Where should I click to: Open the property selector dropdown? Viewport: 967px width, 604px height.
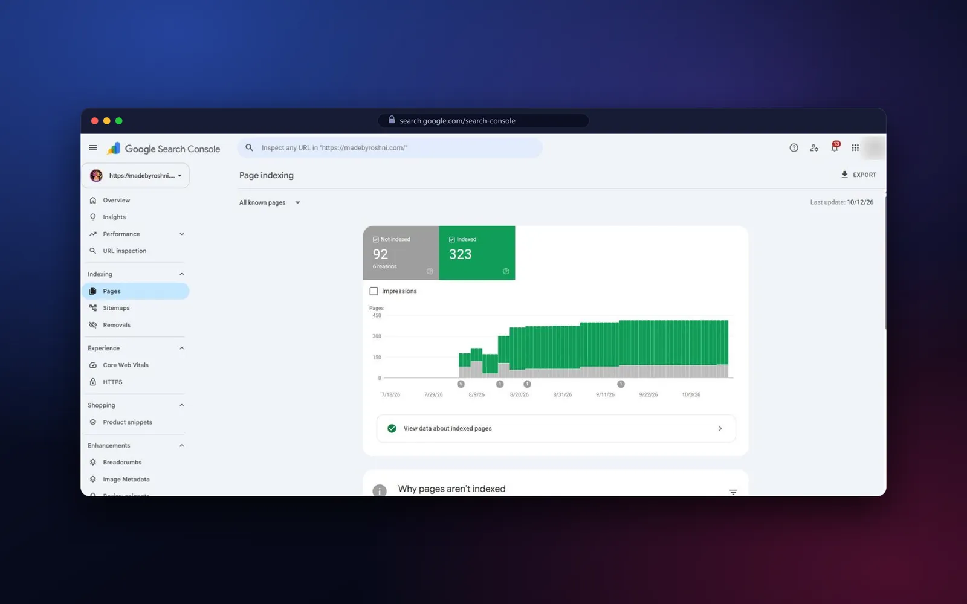coord(136,176)
